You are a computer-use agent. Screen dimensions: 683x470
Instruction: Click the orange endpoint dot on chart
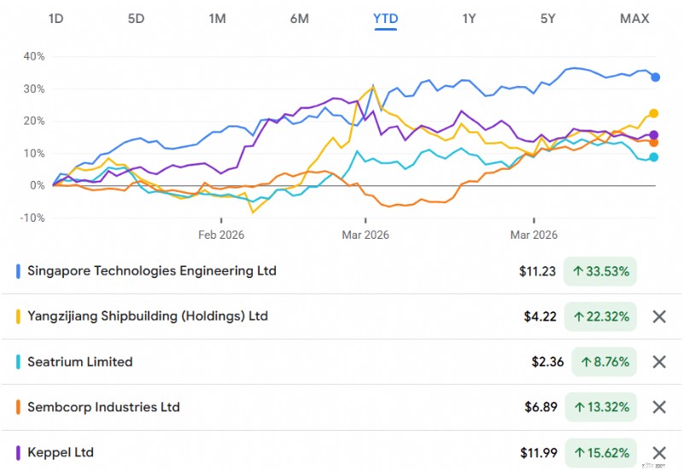click(653, 142)
